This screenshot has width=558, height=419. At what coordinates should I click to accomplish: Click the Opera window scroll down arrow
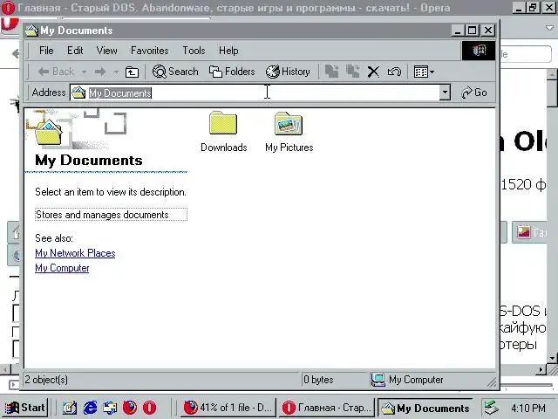552,359
